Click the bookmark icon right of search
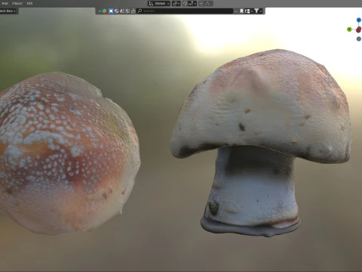The height and width of the screenshot is (272, 362). pos(241,11)
